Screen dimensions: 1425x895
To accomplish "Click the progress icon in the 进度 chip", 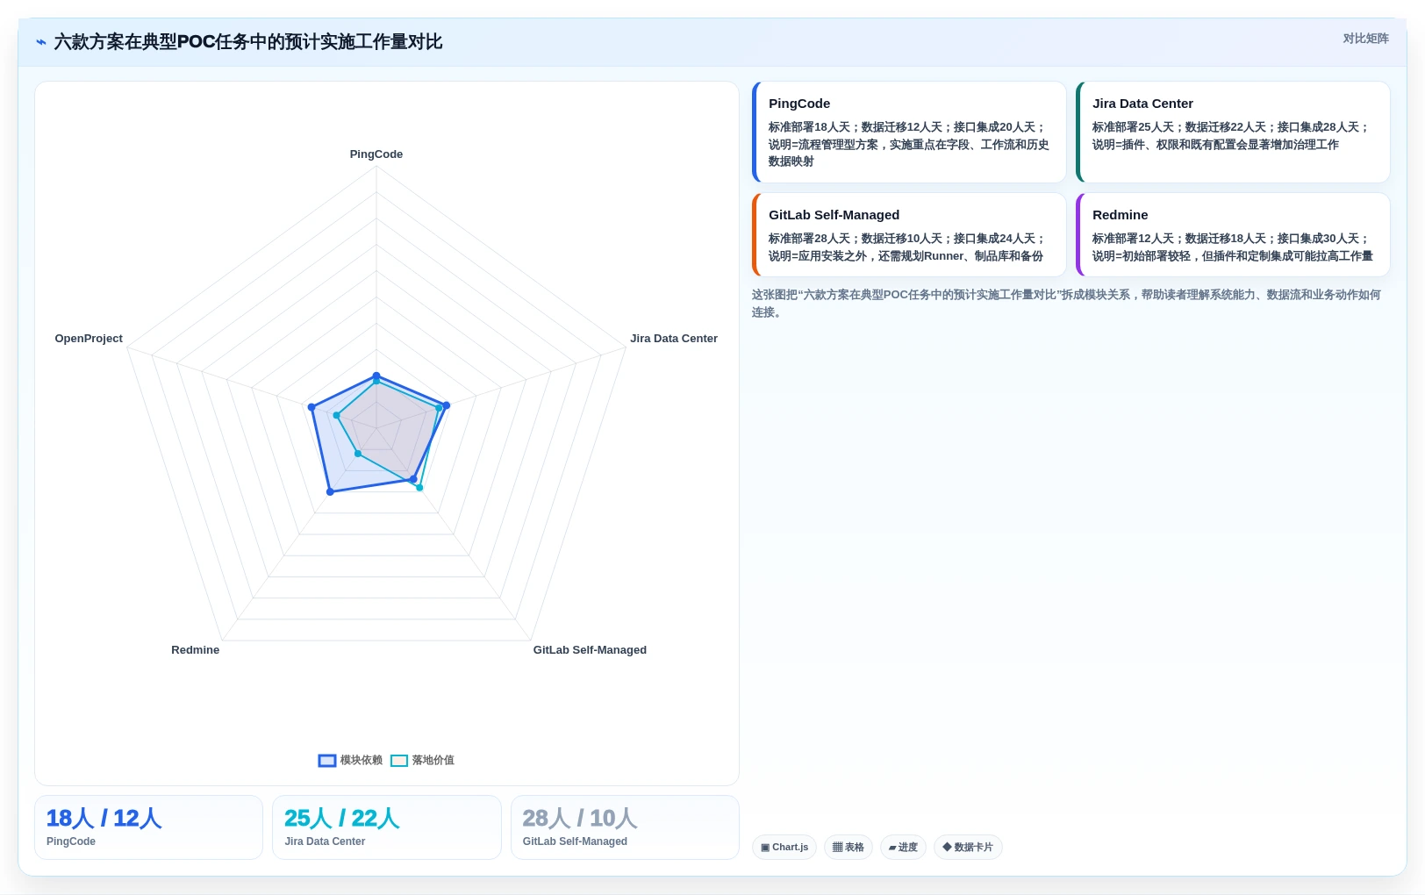I will [892, 848].
